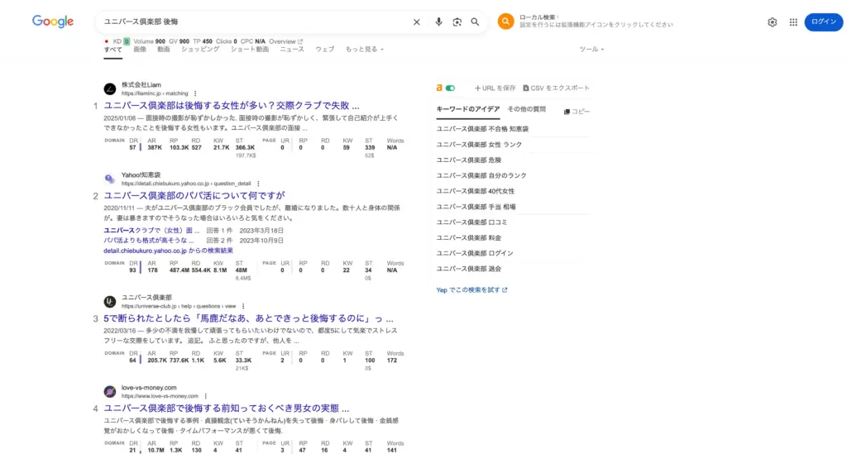Image resolution: width=847 pixels, height=454 pixels.
Task: Select keyword ユニバース倶楽部 ログイン
Action: tap(475, 253)
